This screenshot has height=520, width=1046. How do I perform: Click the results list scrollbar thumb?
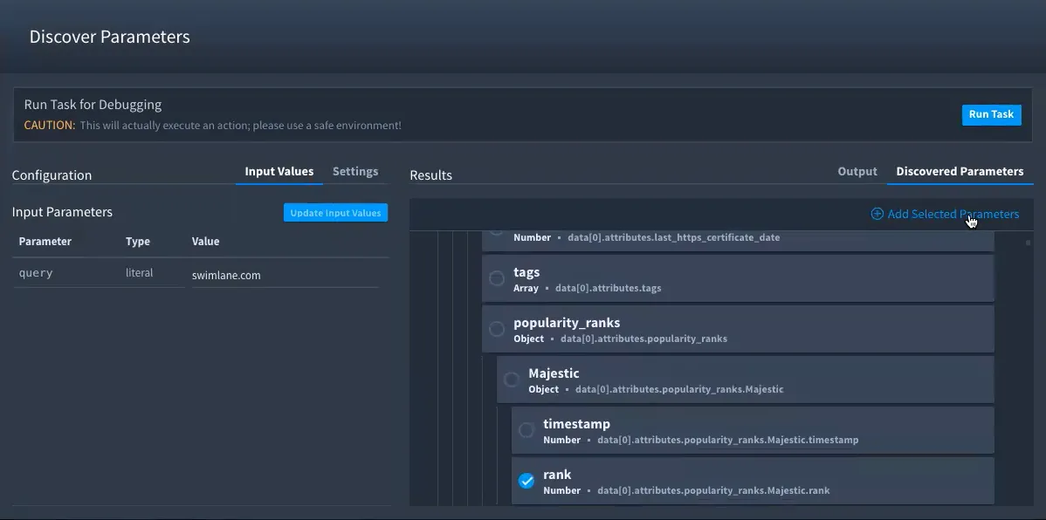coord(1028,243)
